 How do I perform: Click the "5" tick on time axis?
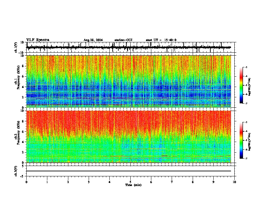(130, 182)
